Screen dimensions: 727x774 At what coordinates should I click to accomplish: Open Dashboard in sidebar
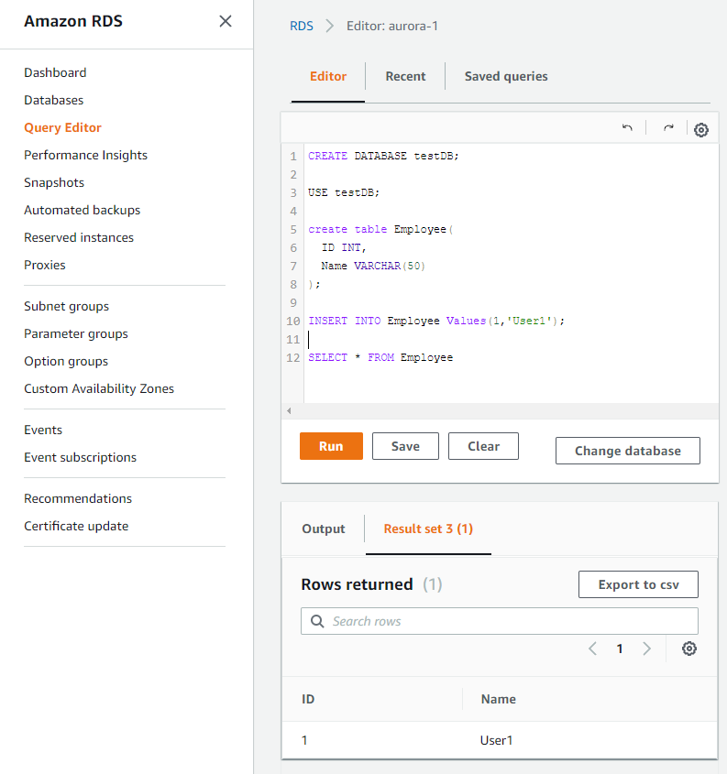coord(55,72)
